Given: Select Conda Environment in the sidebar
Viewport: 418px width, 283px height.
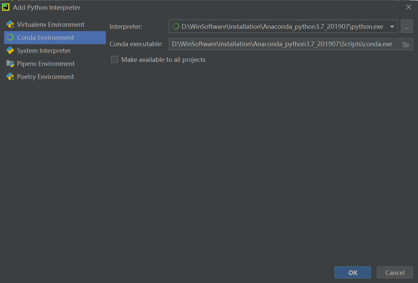Looking at the screenshot, I should pyautogui.click(x=55, y=37).
